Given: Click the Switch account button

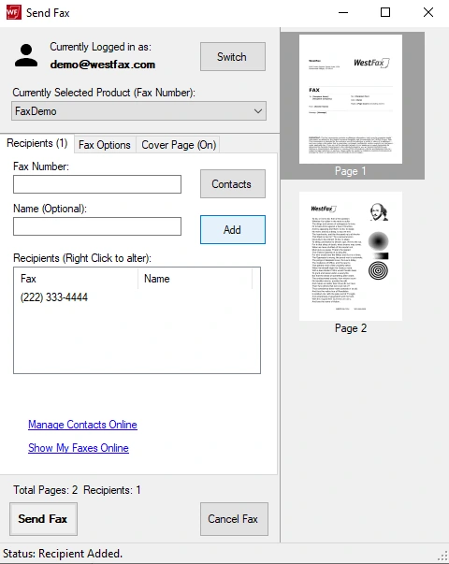Looking at the screenshot, I should pyautogui.click(x=233, y=56).
